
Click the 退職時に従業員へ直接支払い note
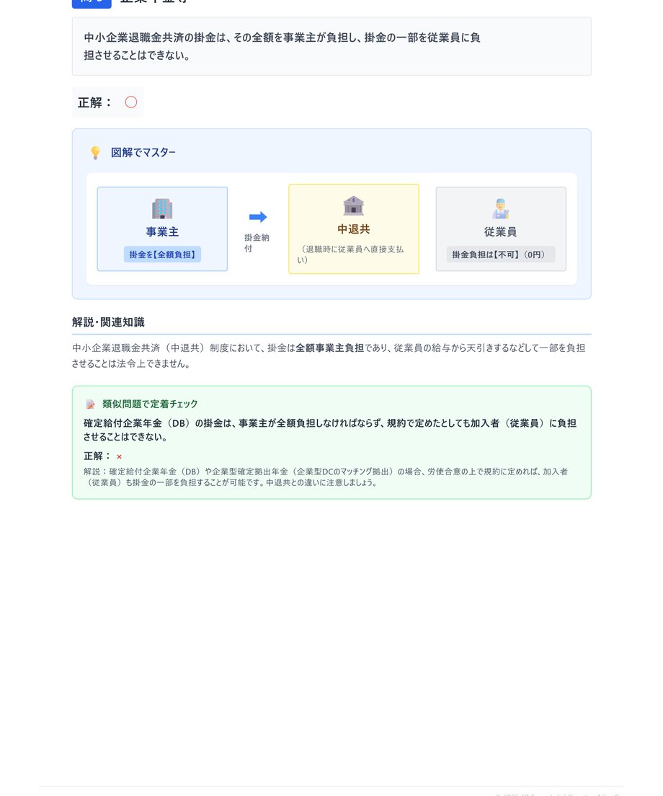pos(350,255)
